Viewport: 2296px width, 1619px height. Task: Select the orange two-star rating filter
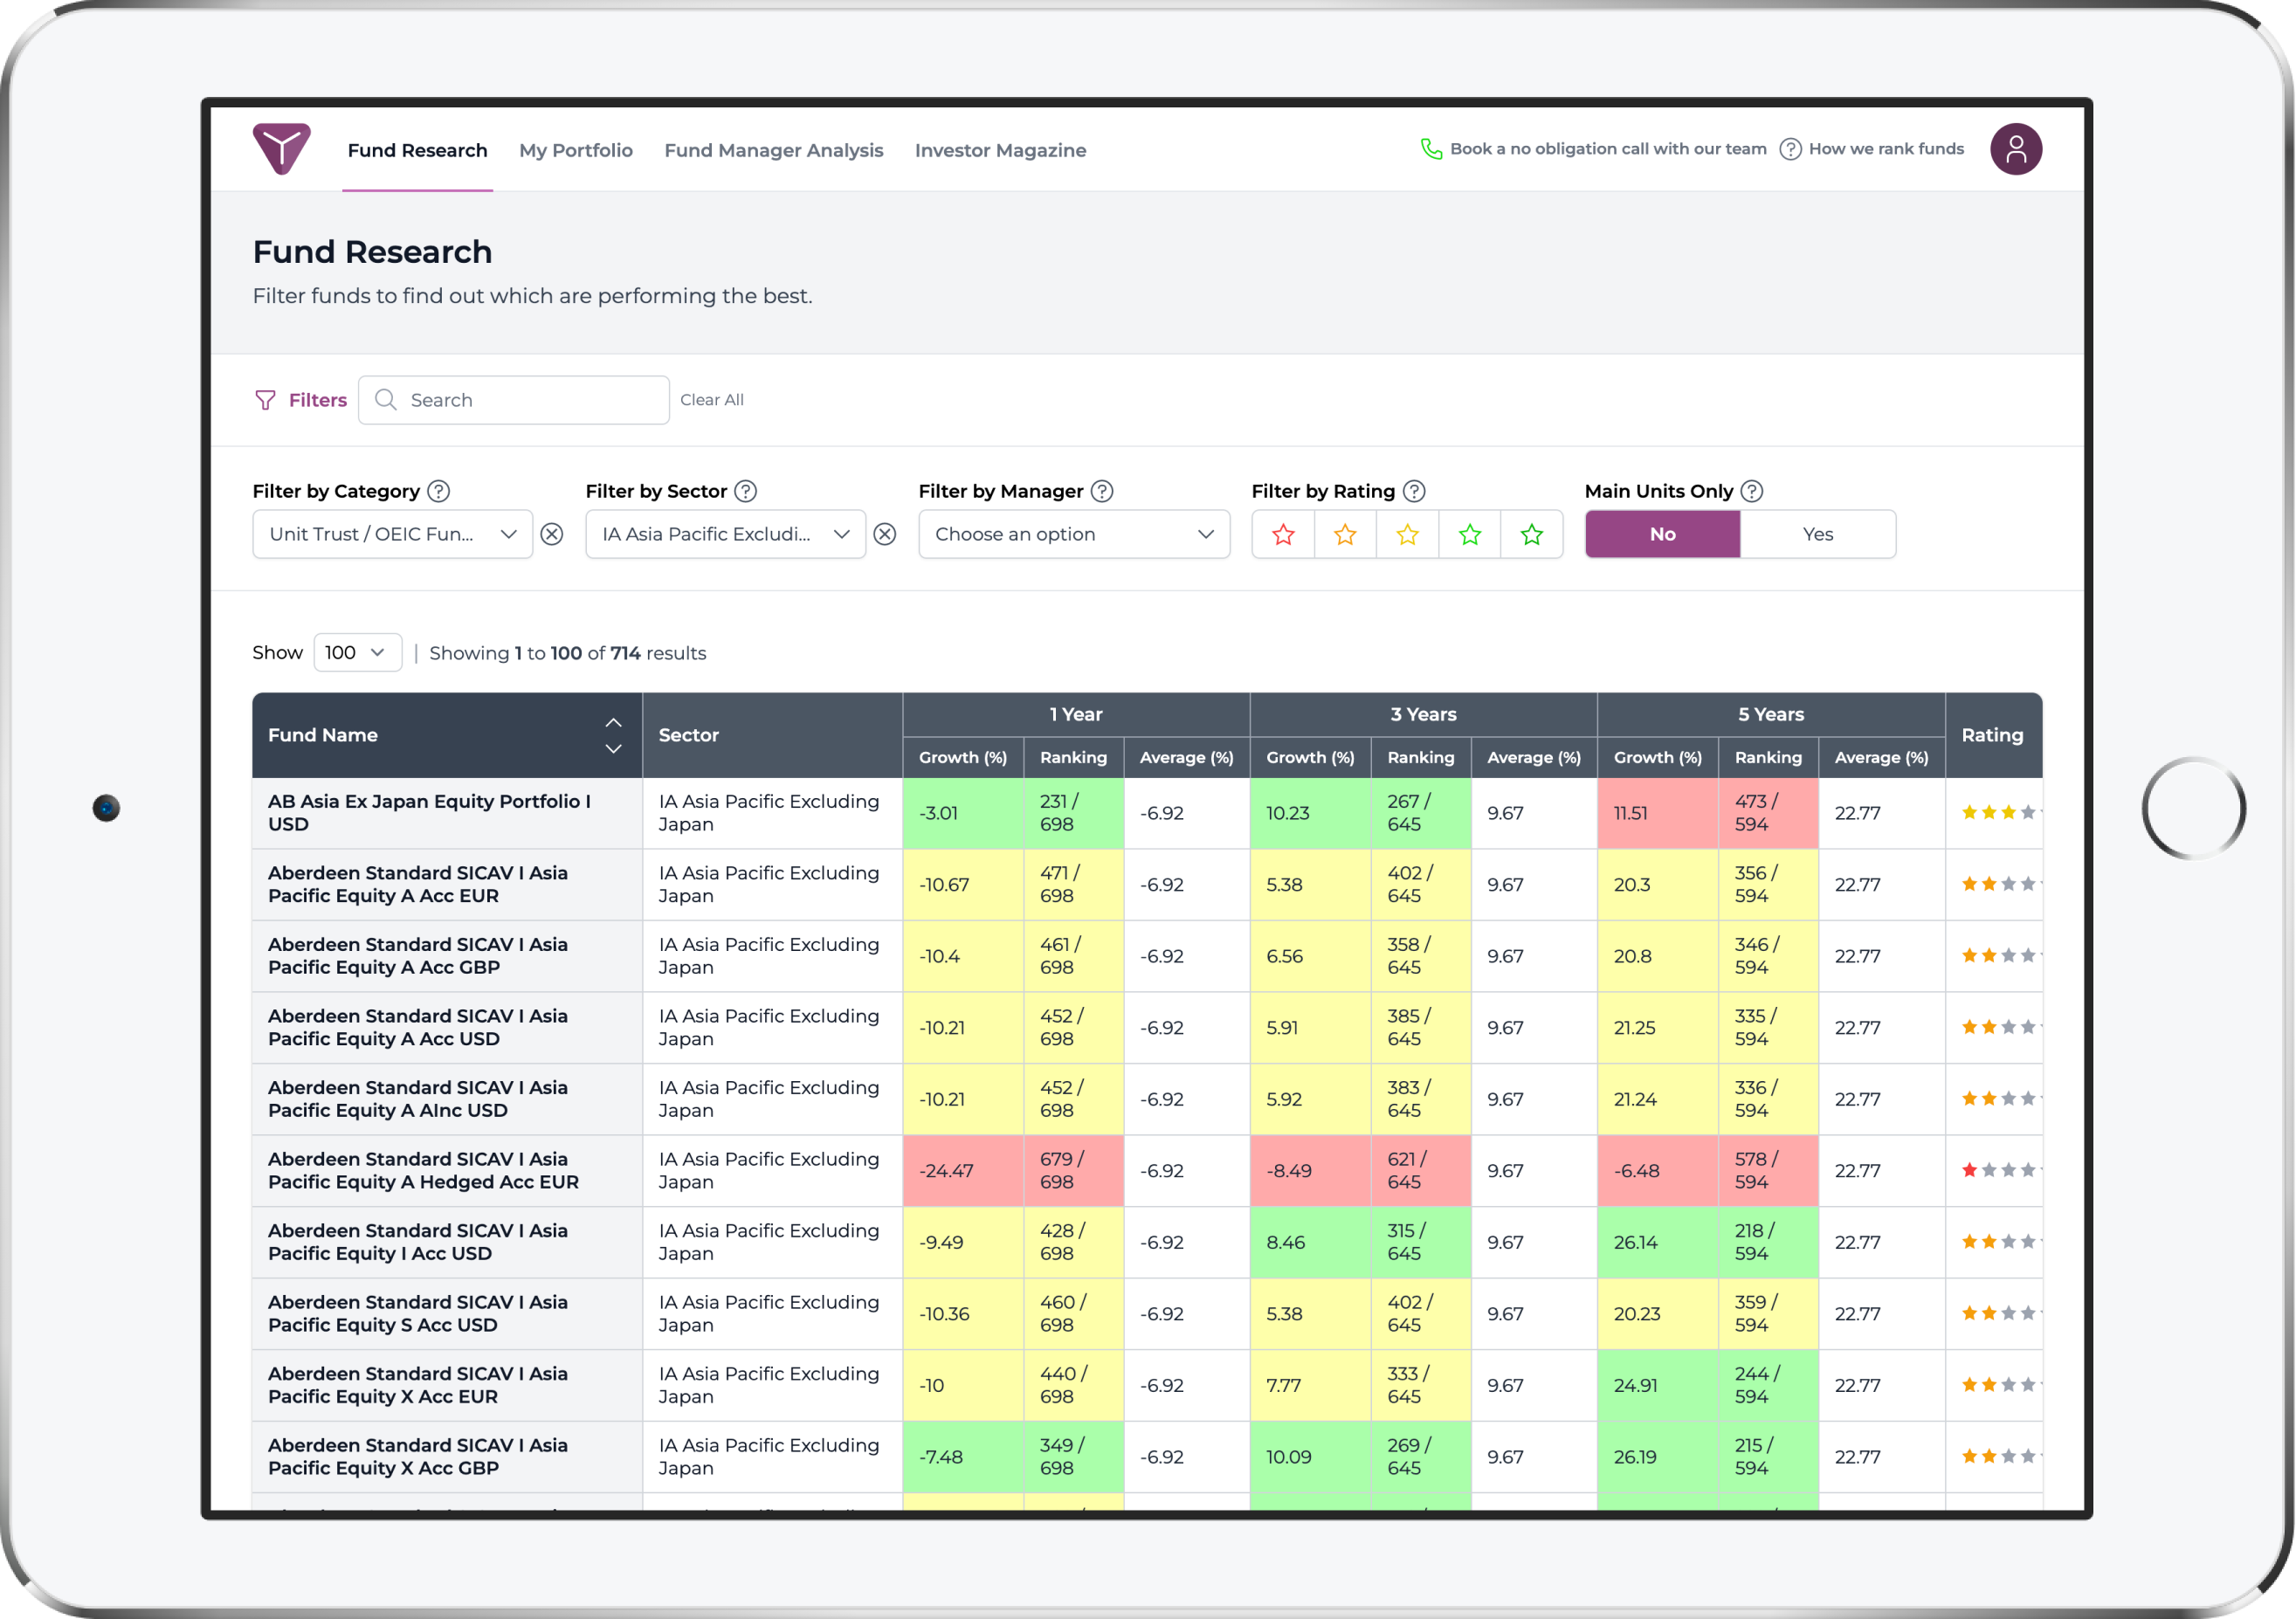point(1345,534)
